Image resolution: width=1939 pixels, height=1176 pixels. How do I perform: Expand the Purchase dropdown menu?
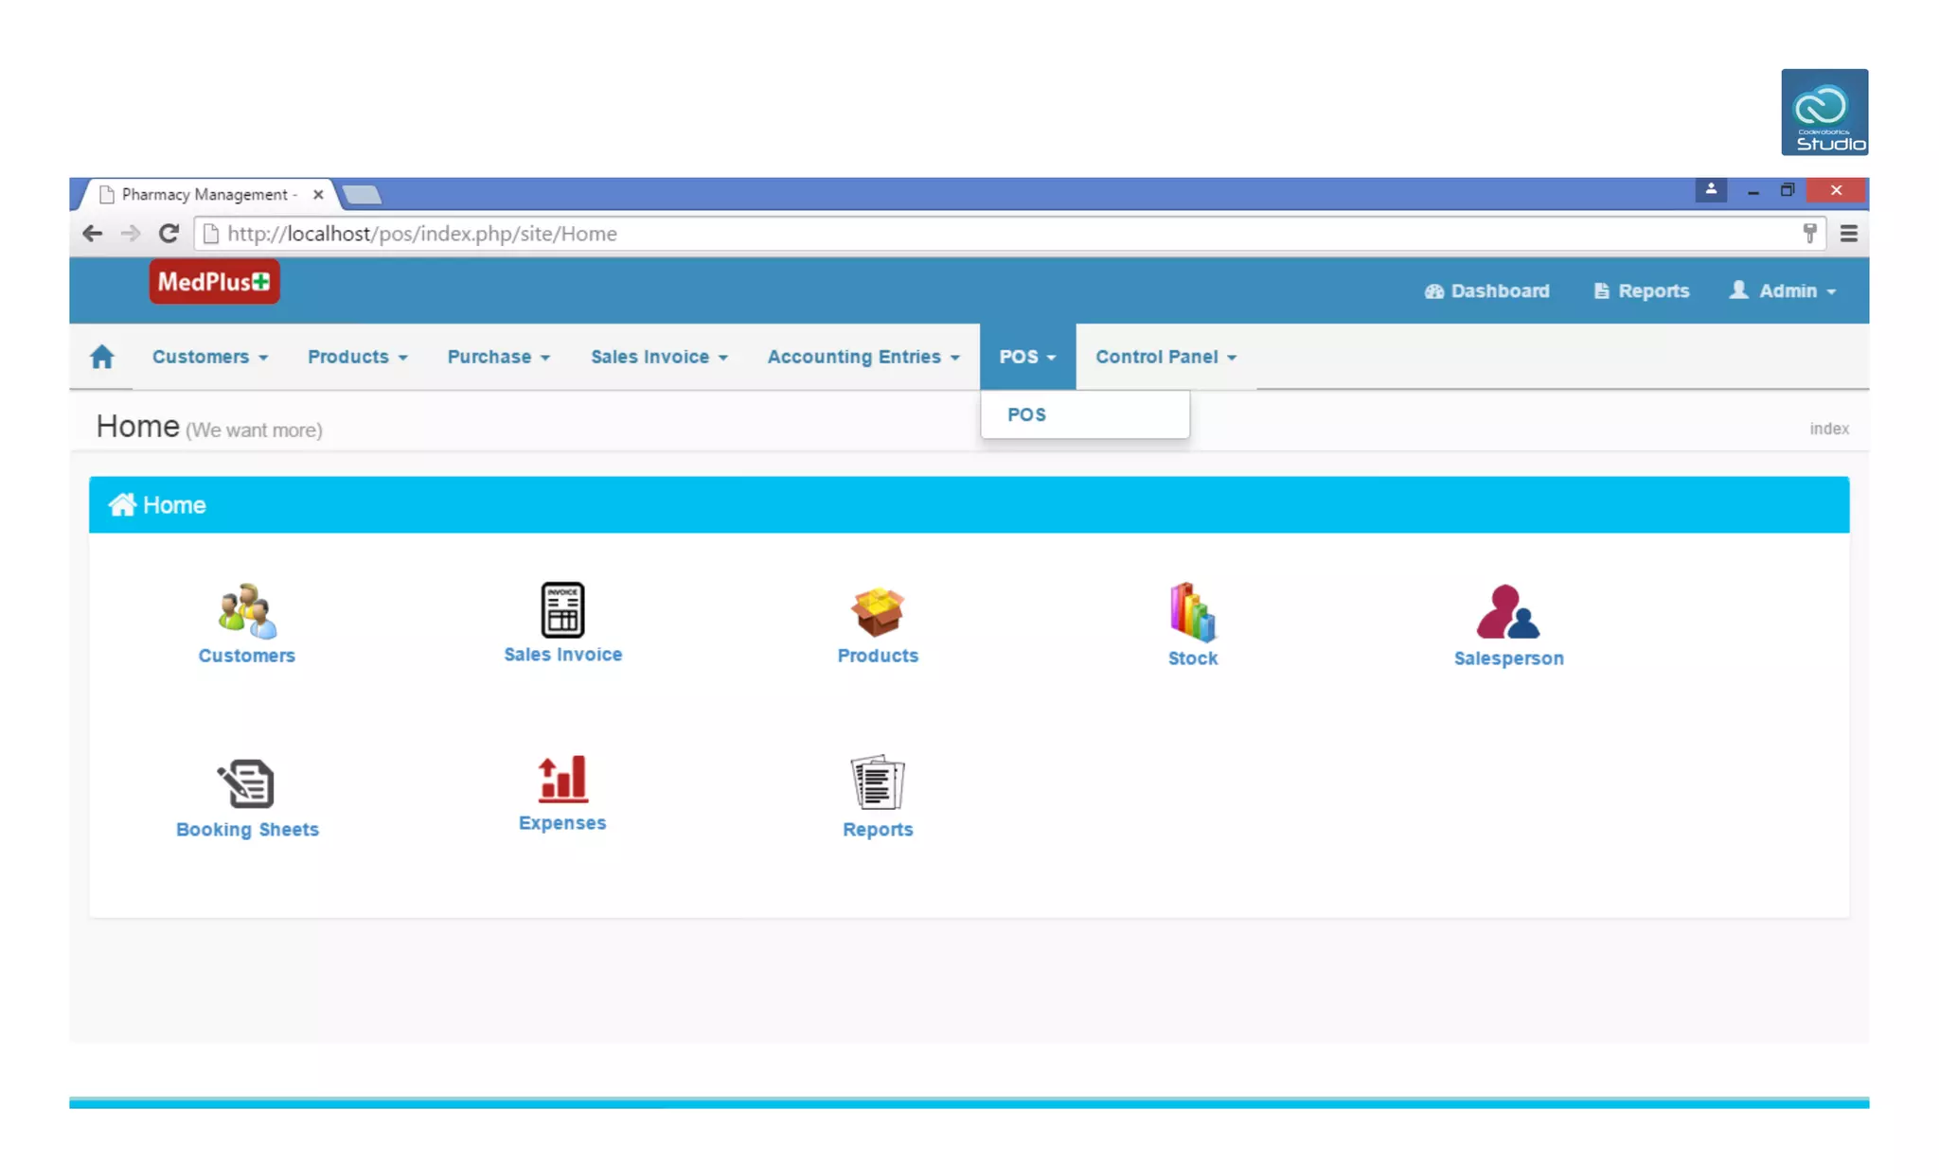(499, 357)
